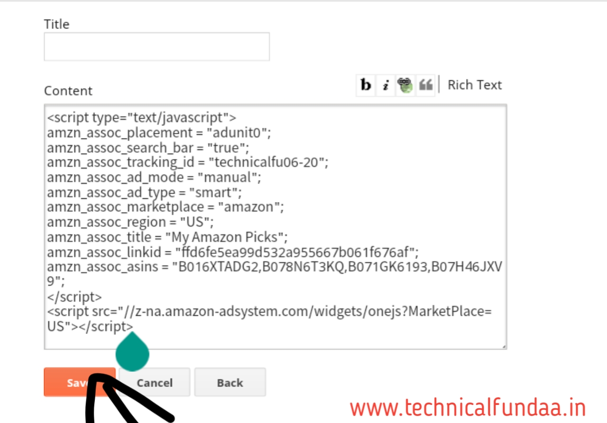Click the amzn_assoc_search_bar = "true" line

click(148, 147)
